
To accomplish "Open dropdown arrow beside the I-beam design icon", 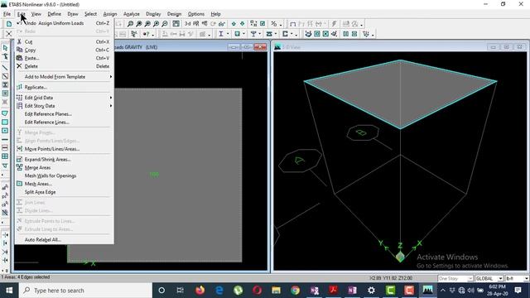I will click(x=228, y=34).
